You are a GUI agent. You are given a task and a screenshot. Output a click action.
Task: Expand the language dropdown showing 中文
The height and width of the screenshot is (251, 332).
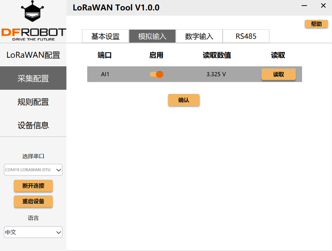click(x=33, y=232)
